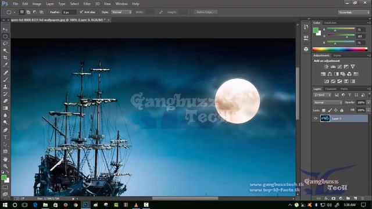
Task: Select the Quick Selection tool
Action: pos(5,51)
